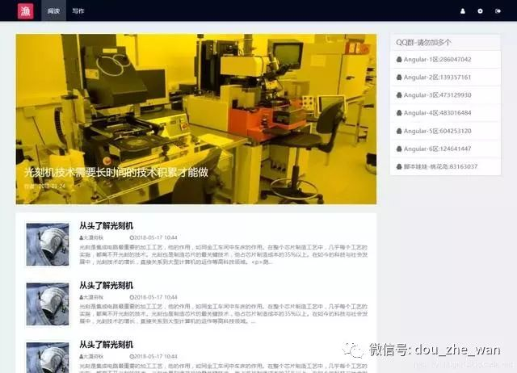Select text Angular-5区:604253120

[x=437, y=131]
